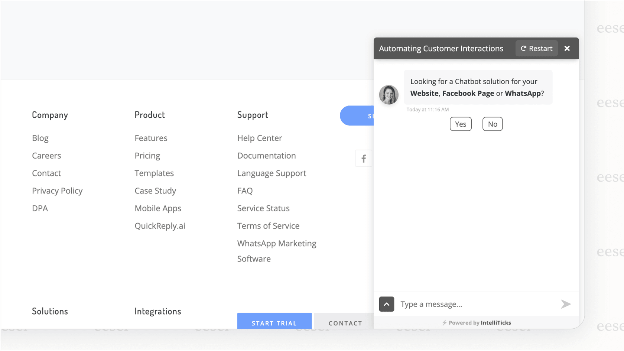The width and height of the screenshot is (624, 351).
Task: Answer No to the chatbot question
Action: [492, 124]
